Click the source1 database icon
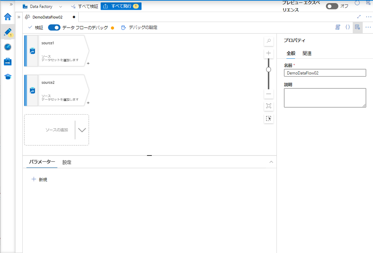Screen dimensions: 373x253 [33, 51]
